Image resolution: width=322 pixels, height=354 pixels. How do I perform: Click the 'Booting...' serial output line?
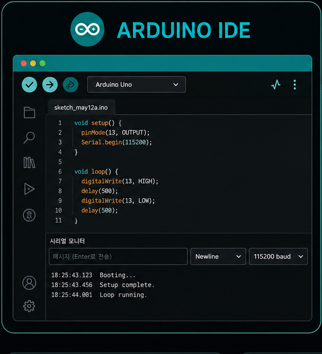[93, 275]
